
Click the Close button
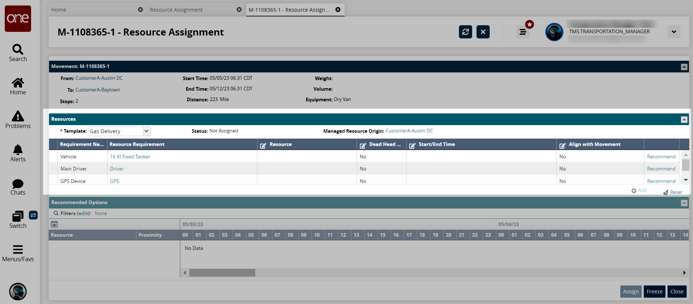tap(677, 292)
